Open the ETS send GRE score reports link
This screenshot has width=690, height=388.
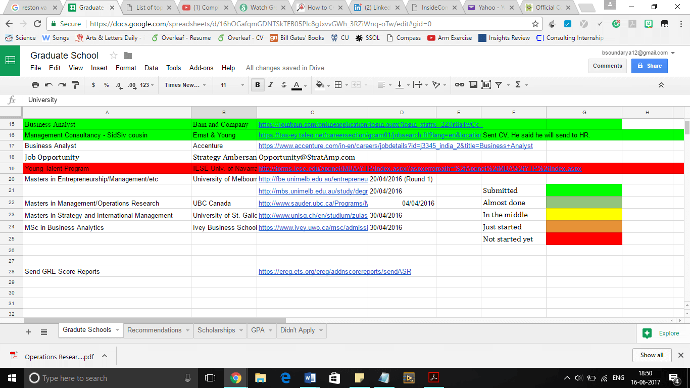tap(335, 271)
